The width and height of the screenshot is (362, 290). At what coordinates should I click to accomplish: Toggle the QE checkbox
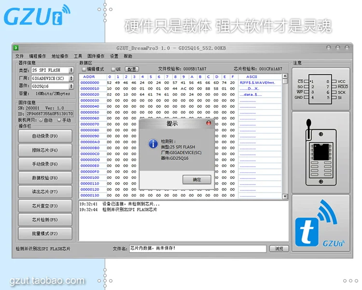(113, 69)
